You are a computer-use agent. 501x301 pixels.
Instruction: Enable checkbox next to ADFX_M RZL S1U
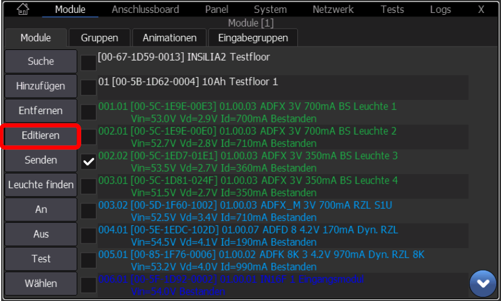pos(88,211)
